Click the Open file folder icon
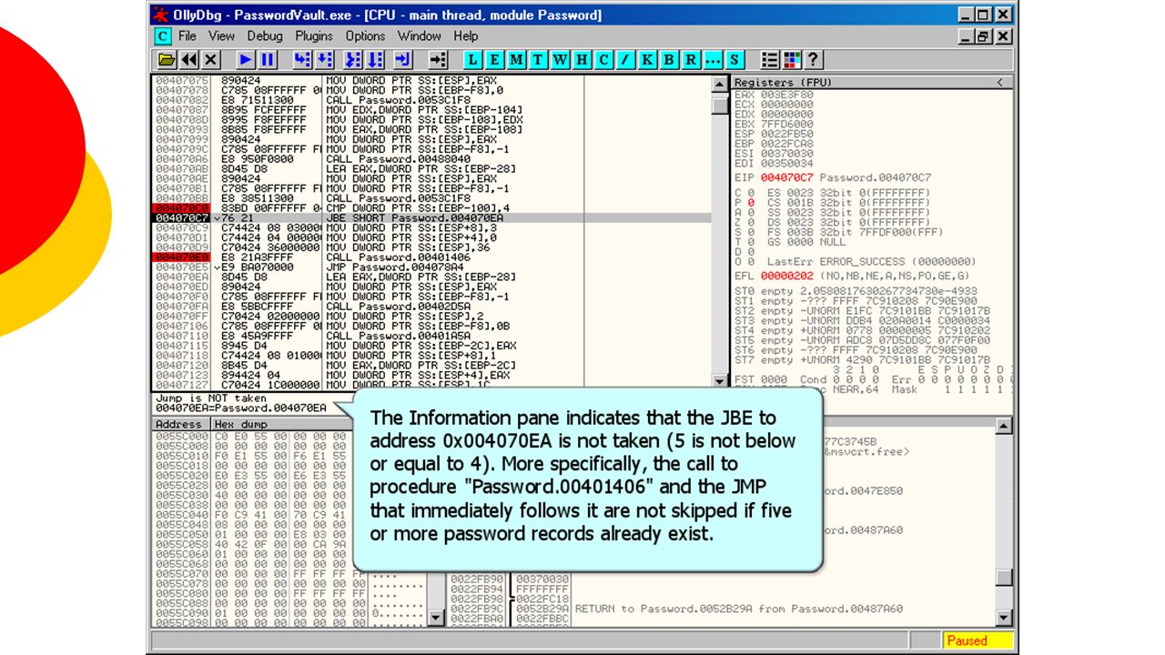This screenshot has height=655, width=1165. (x=167, y=60)
